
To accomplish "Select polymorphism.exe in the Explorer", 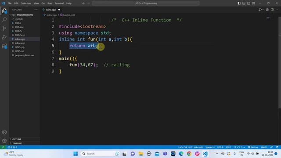I will tap(25, 55).
